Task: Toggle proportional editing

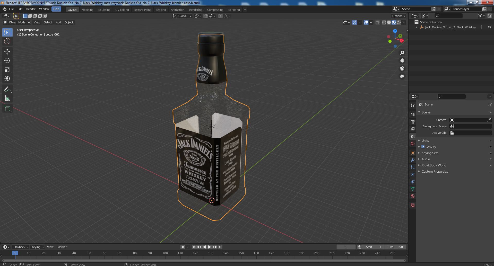Action: [220, 16]
